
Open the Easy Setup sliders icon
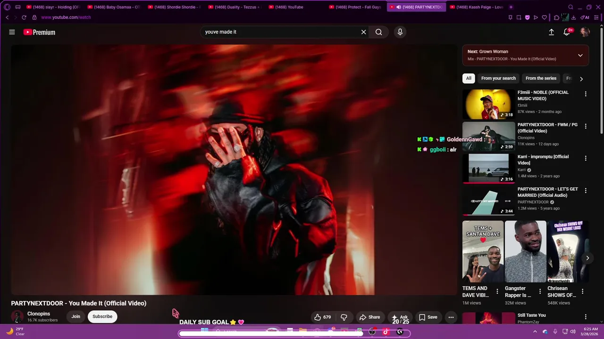pyautogui.click(x=596, y=17)
